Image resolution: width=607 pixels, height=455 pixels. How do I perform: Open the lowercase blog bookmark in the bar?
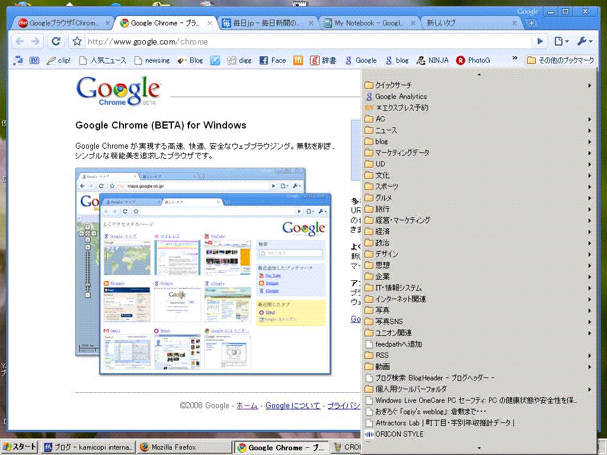[x=397, y=60]
